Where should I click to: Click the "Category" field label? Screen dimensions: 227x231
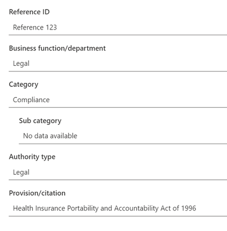click(x=24, y=85)
